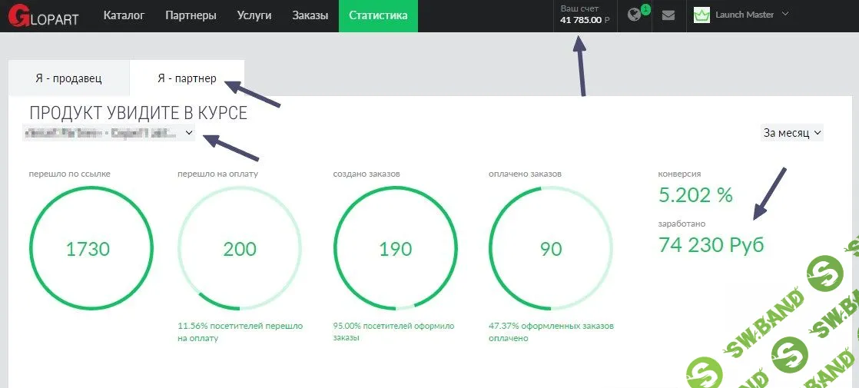This screenshot has height=388, width=859.
Task: Click the label перешло по ссылке
Action: (70, 174)
